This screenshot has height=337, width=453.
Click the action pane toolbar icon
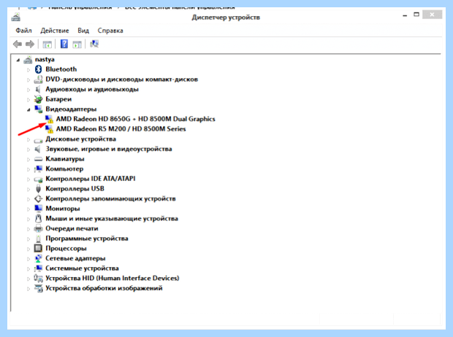pos(77,44)
